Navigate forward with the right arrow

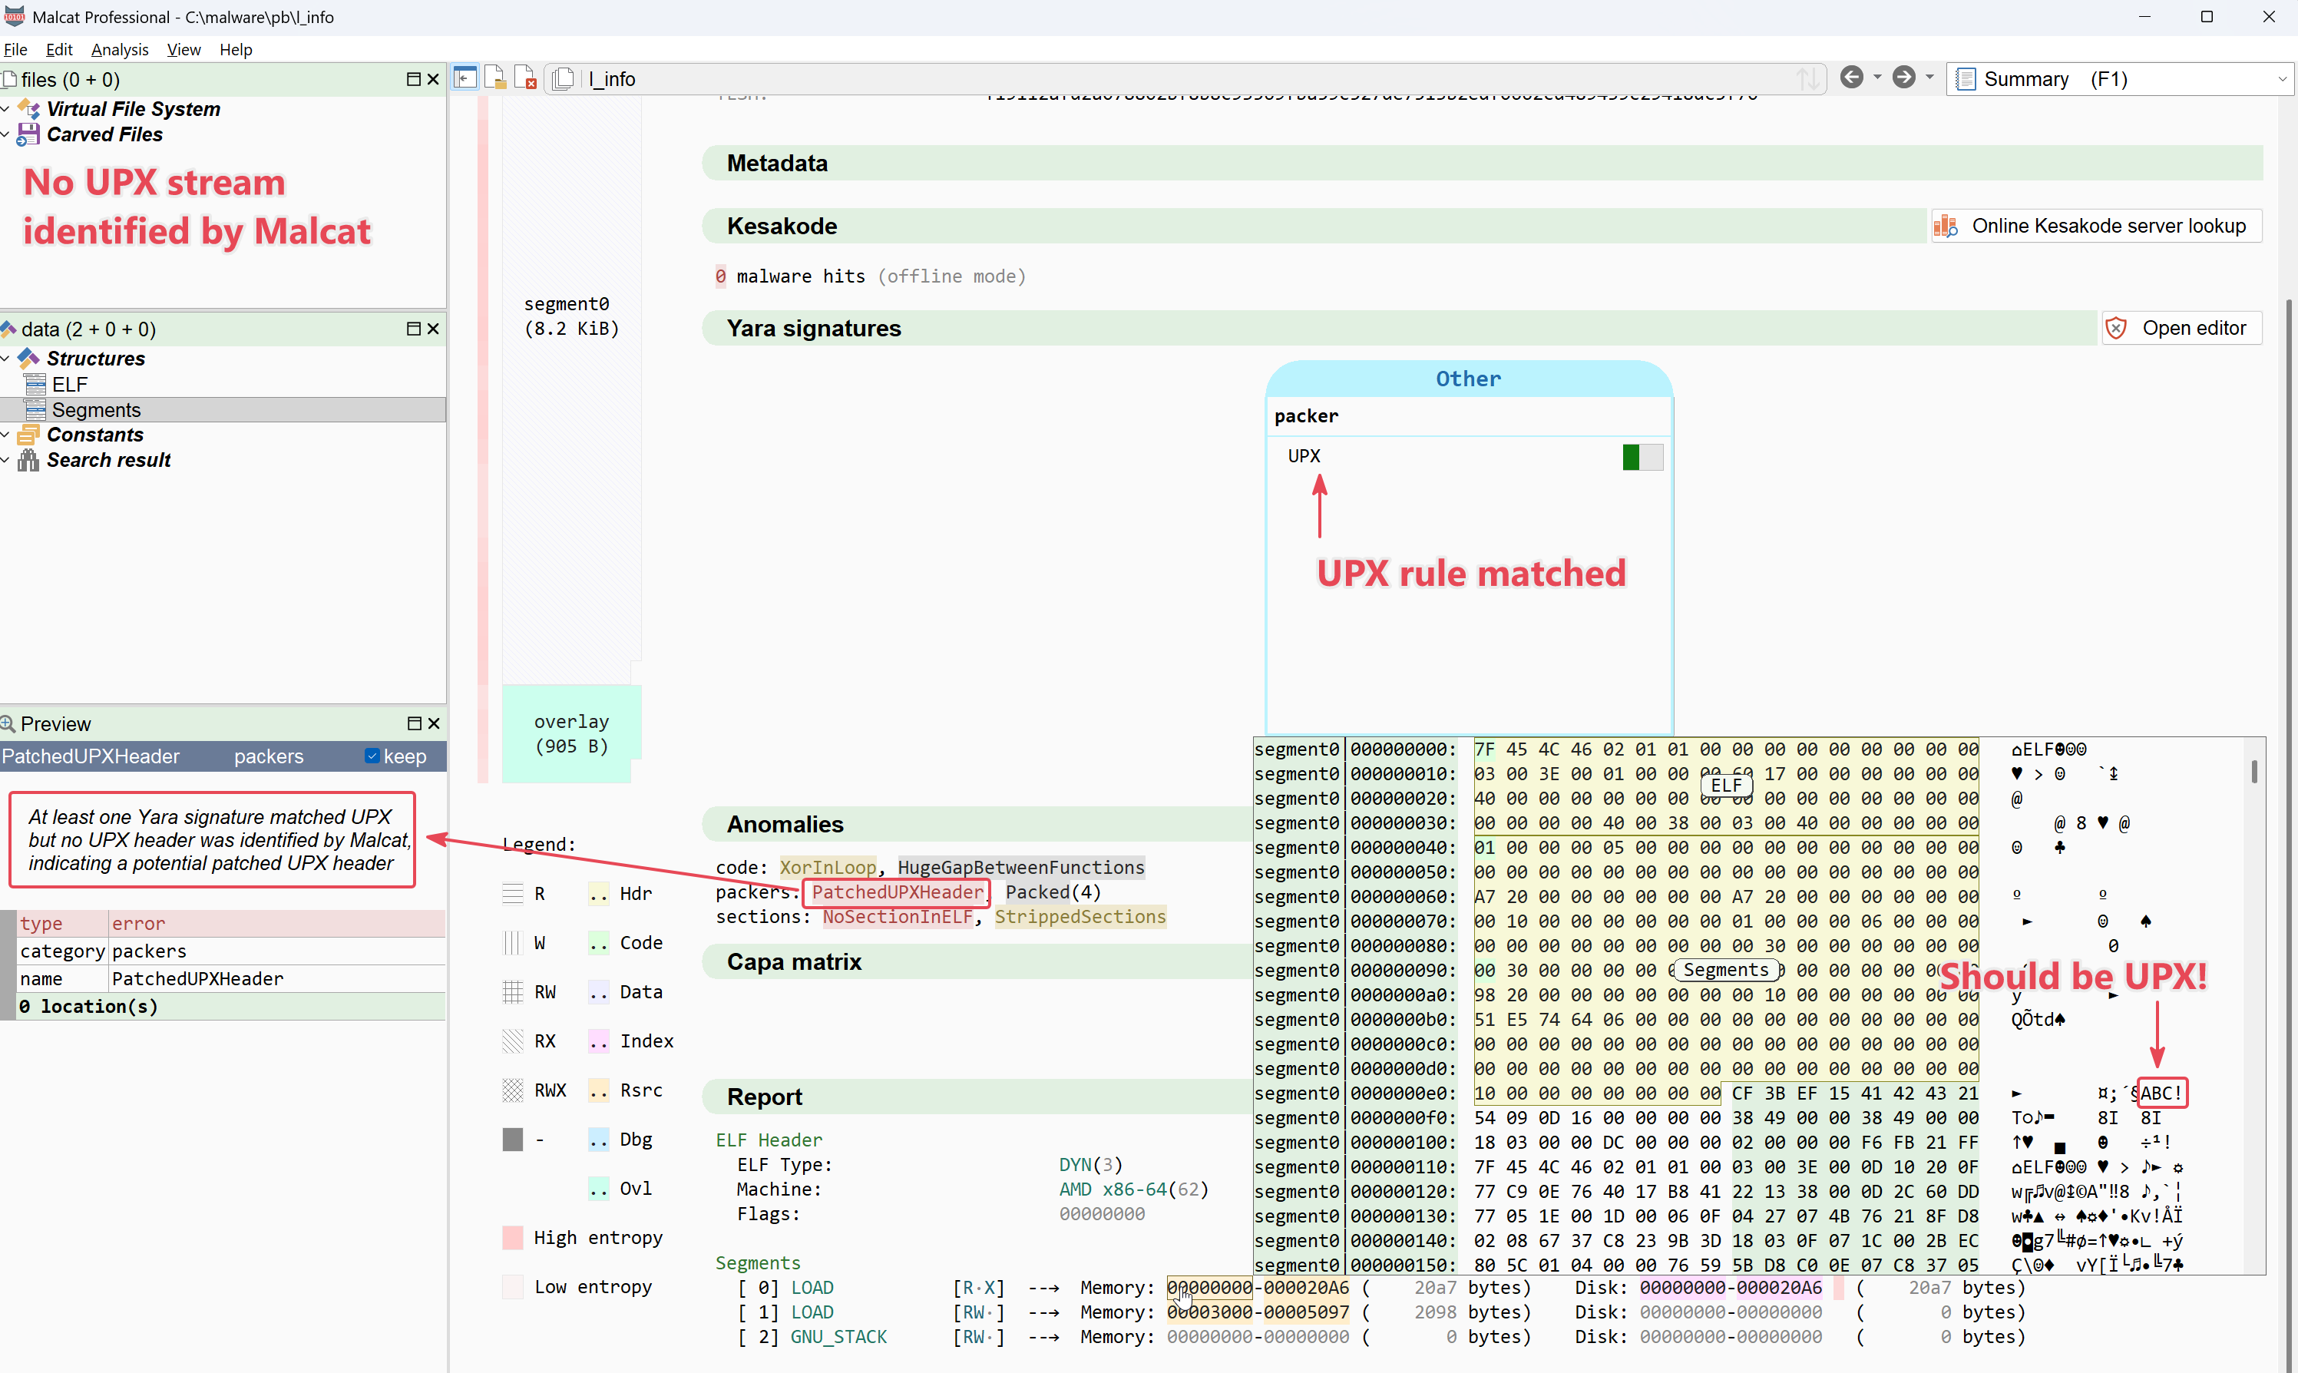coord(1903,78)
